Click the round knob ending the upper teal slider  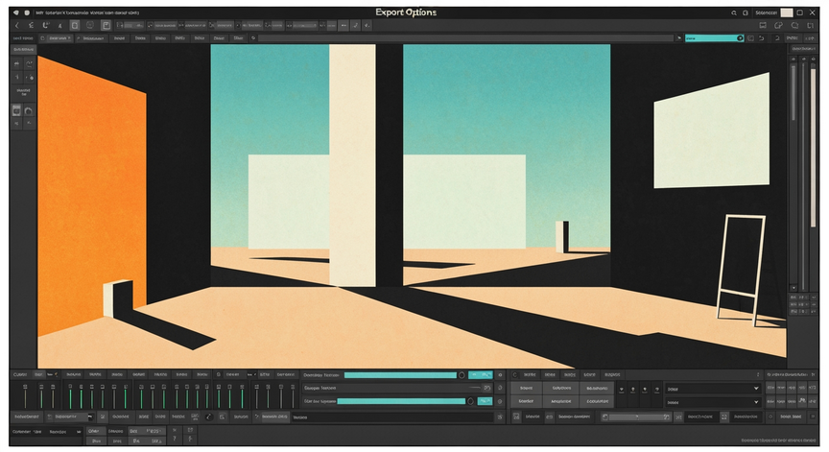click(x=462, y=375)
